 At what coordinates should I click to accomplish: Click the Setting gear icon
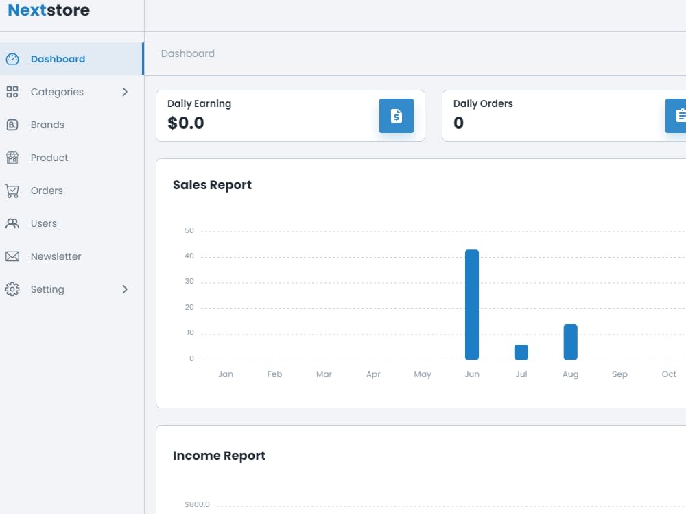tap(12, 289)
